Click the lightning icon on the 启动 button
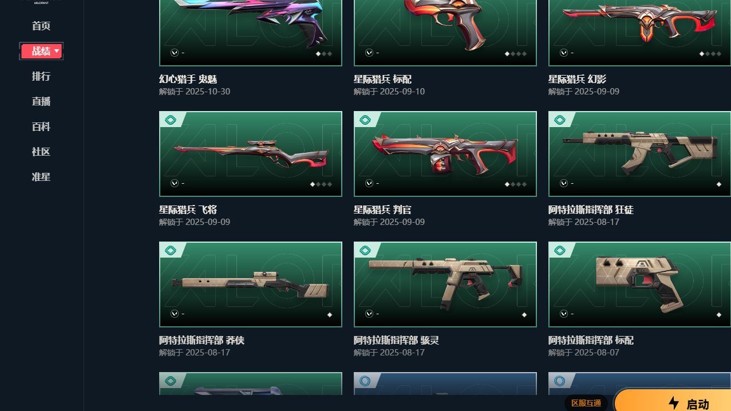 tap(674, 404)
